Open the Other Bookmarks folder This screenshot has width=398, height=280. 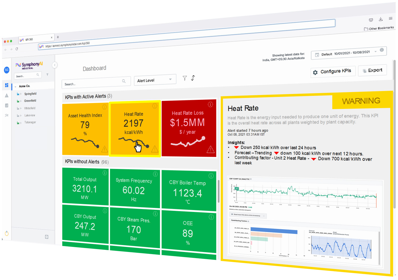pos(379,28)
